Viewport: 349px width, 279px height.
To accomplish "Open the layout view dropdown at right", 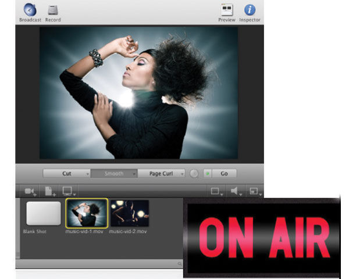I will point(255,191).
